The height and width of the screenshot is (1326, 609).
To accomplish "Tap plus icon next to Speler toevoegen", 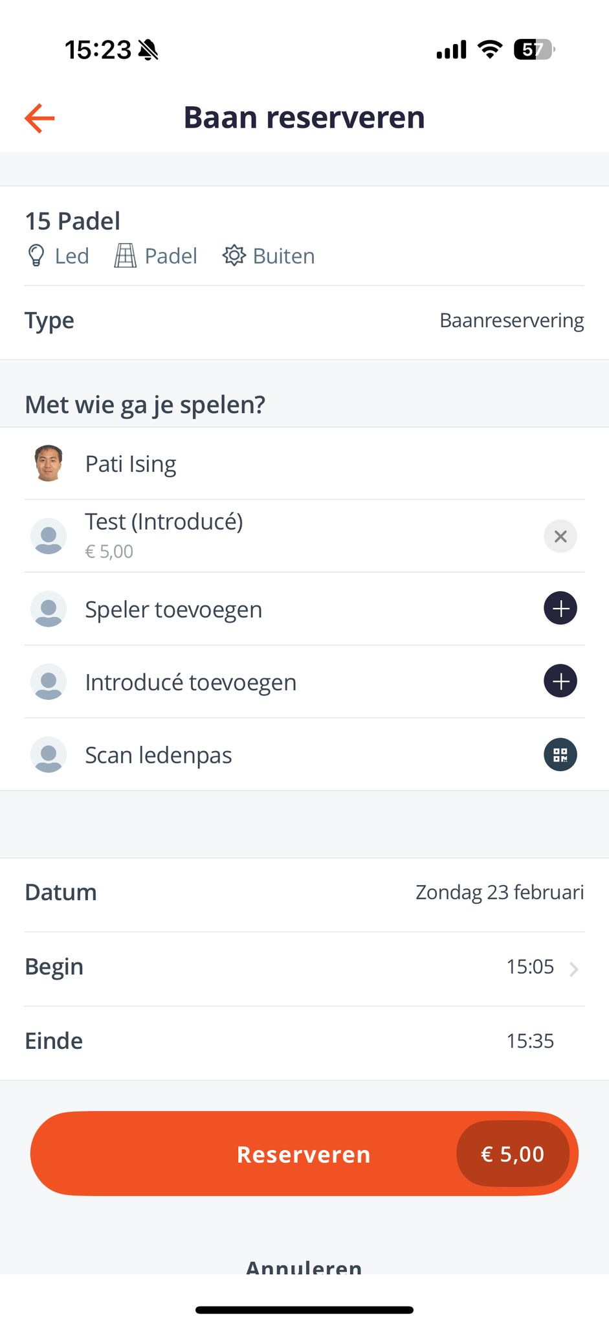I will point(560,609).
